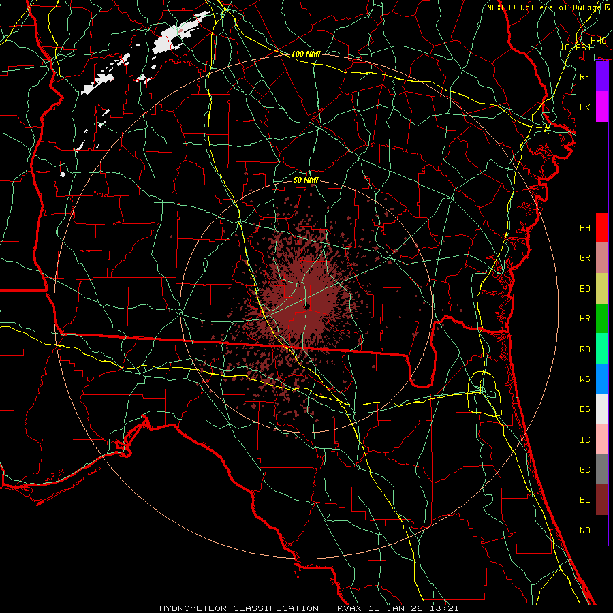Click the KVAX radar site center dot
613x613 pixels.
(307, 306)
